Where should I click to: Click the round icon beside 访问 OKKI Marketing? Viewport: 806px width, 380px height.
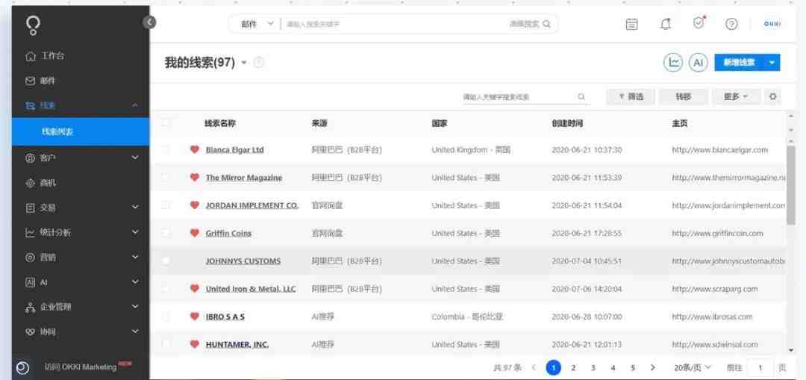pos(22,367)
